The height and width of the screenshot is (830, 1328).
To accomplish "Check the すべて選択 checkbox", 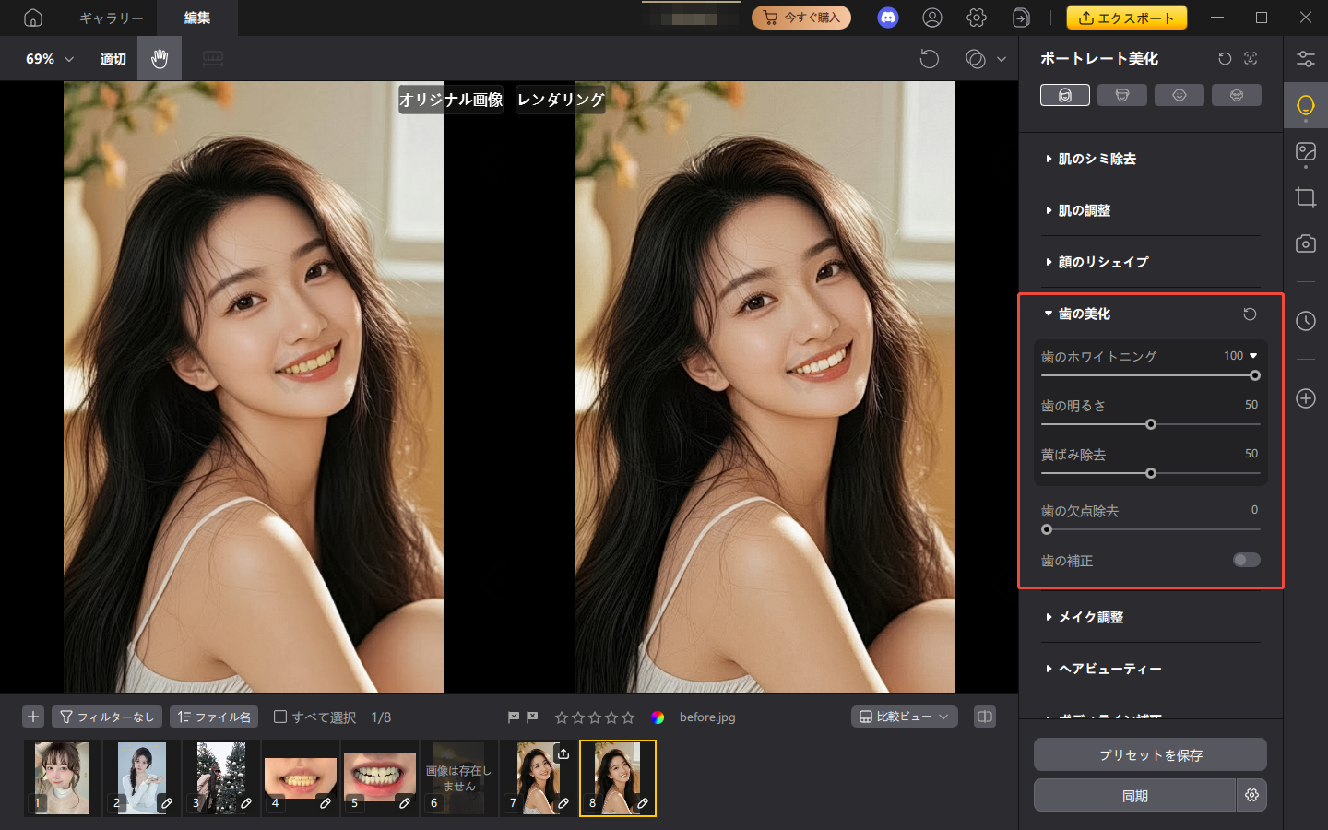I will (280, 717).
